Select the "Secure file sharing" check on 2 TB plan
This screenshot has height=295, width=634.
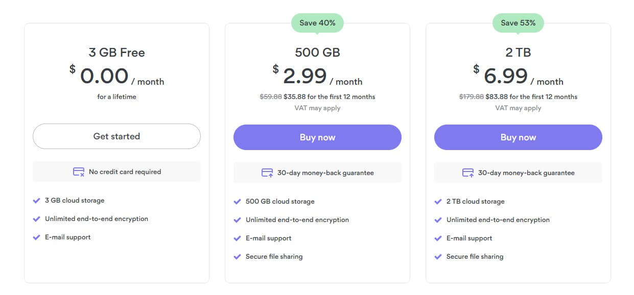[x=438, y=256]
